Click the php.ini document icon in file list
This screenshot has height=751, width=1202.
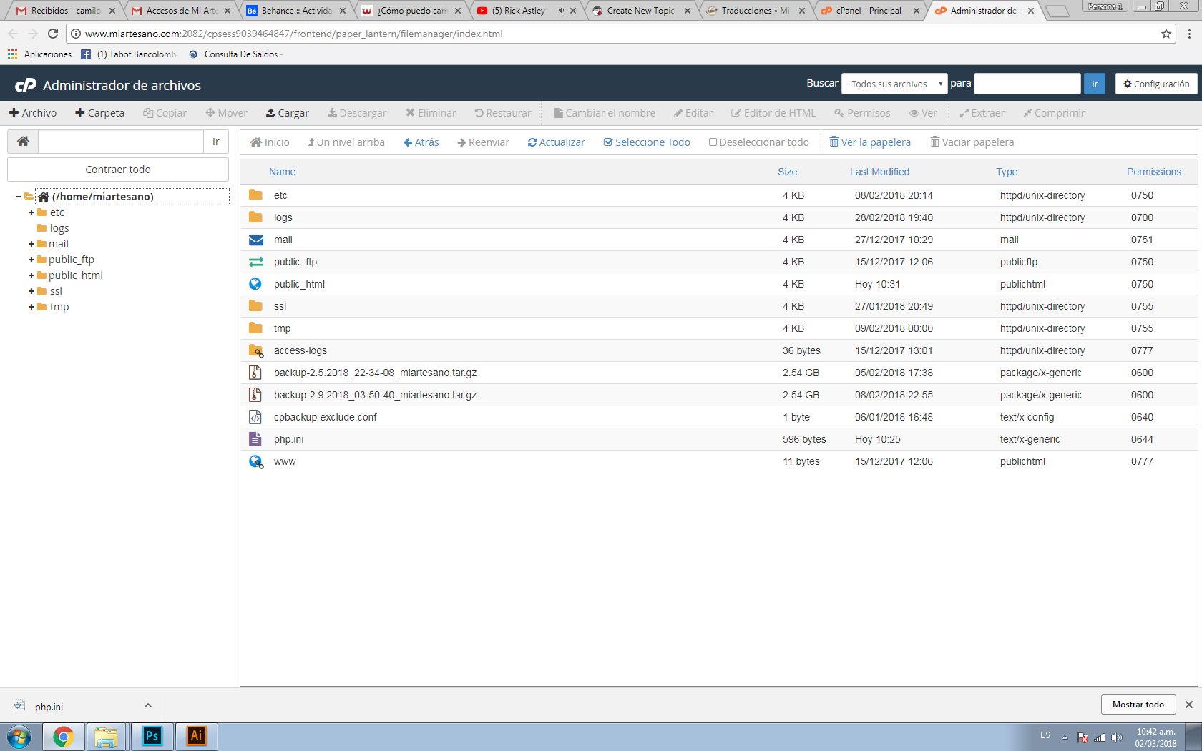255,439
